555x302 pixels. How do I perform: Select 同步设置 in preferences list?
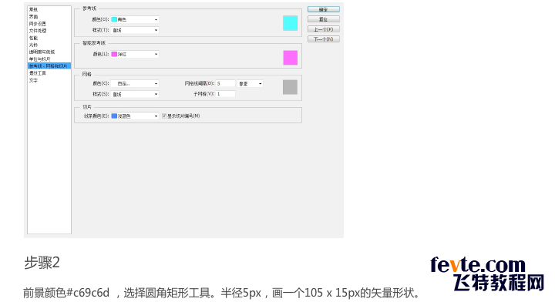tap(38, 24)
